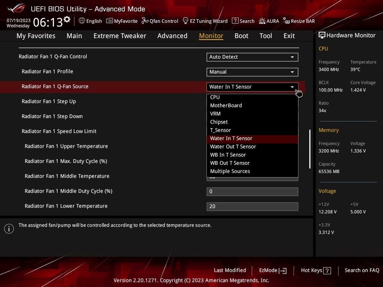Click Lower Temperature input field showing 20
This screenshot has height=287, width=383.
click(252, 206)
